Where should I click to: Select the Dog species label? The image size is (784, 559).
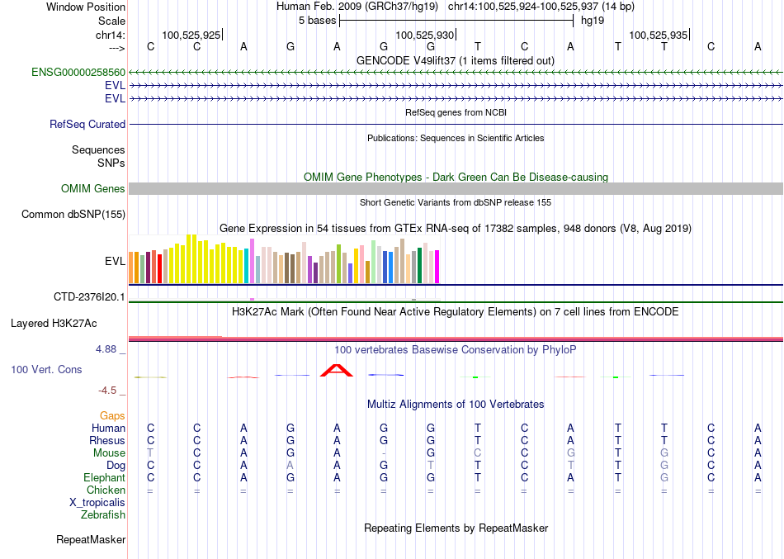coord(116,466)
